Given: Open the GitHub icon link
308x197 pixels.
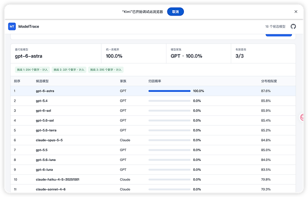Looking at the screenshot, I should point(293,26).
